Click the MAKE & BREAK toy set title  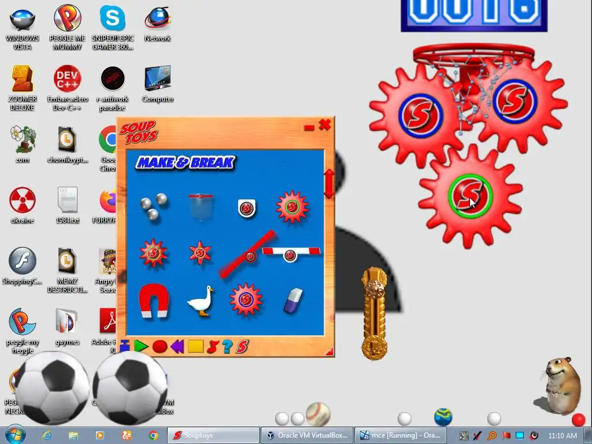tap(186, 162)
